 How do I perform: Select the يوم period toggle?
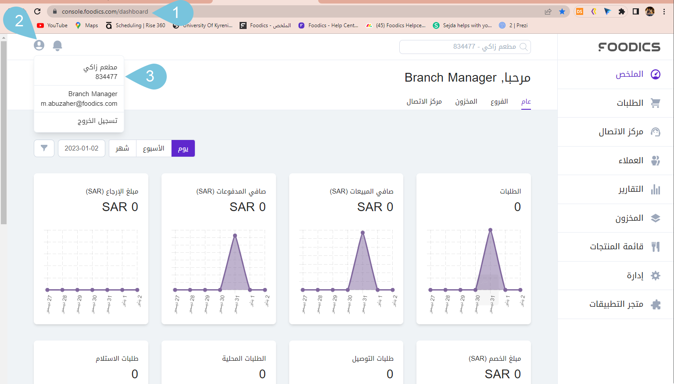(x=183, y=148)
